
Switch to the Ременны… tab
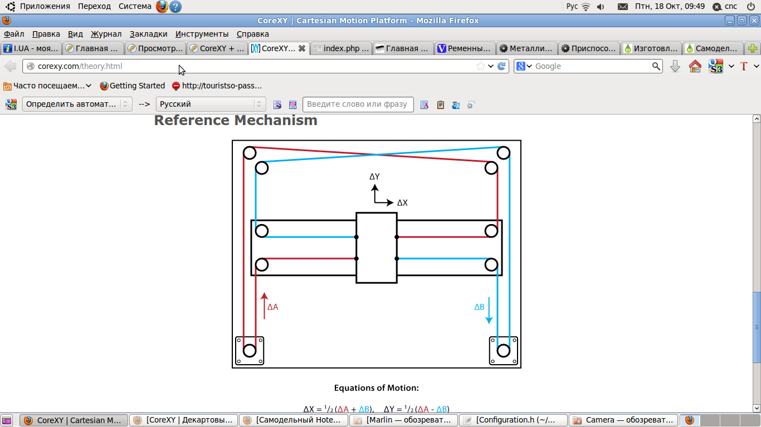pos(465,48)
